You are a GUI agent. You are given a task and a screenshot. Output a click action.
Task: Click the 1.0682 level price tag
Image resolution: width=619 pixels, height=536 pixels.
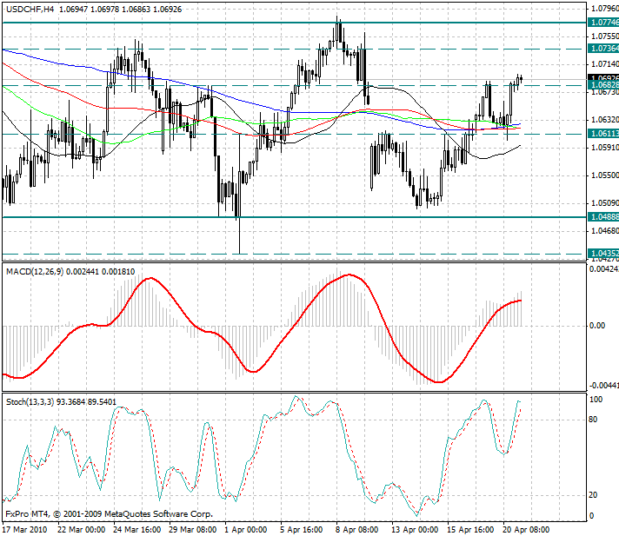click(x=602, y=85)
